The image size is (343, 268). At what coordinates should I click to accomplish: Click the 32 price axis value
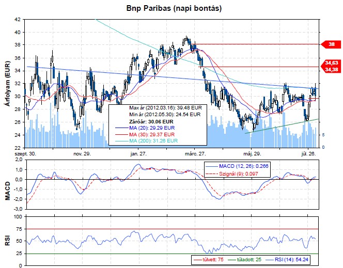coord(18,84)
